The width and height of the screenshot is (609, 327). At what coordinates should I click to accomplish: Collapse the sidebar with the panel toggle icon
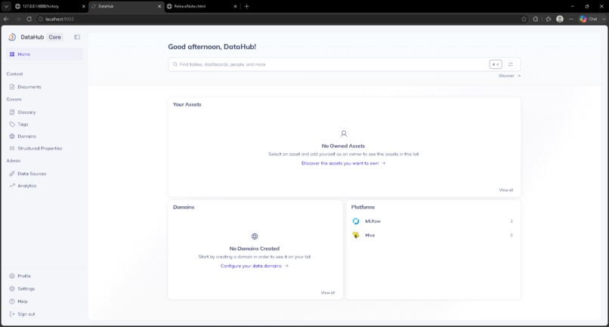pyautogui.click(x=77, y=37)
